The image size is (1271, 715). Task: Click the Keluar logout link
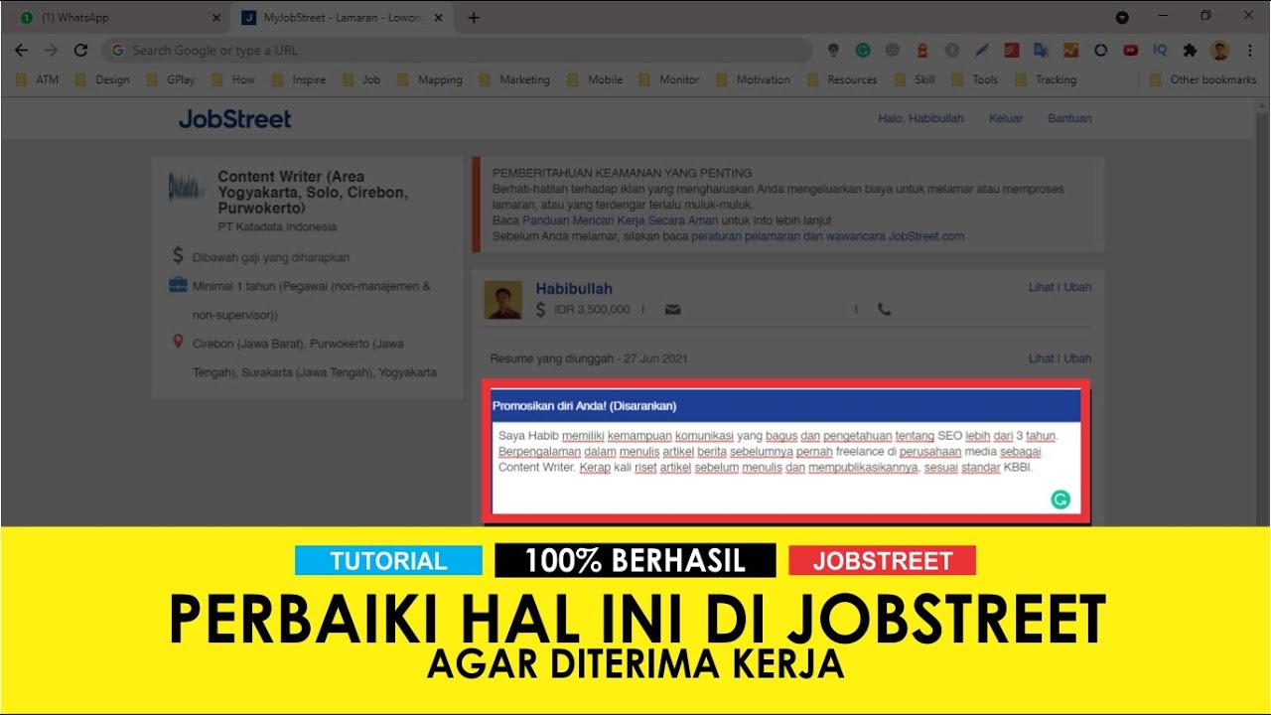tap(1006, 118)
